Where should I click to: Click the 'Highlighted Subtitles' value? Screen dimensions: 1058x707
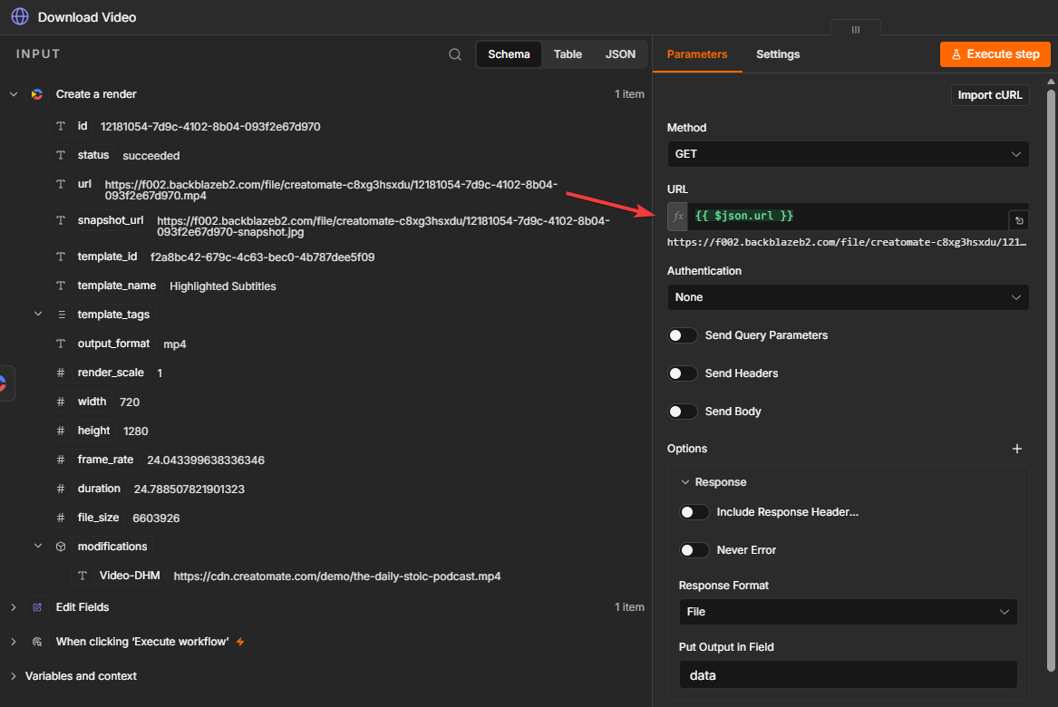pos(223,286)
